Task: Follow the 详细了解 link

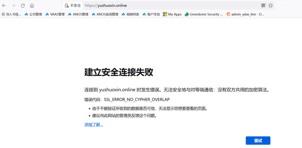Action: (94, 125)
